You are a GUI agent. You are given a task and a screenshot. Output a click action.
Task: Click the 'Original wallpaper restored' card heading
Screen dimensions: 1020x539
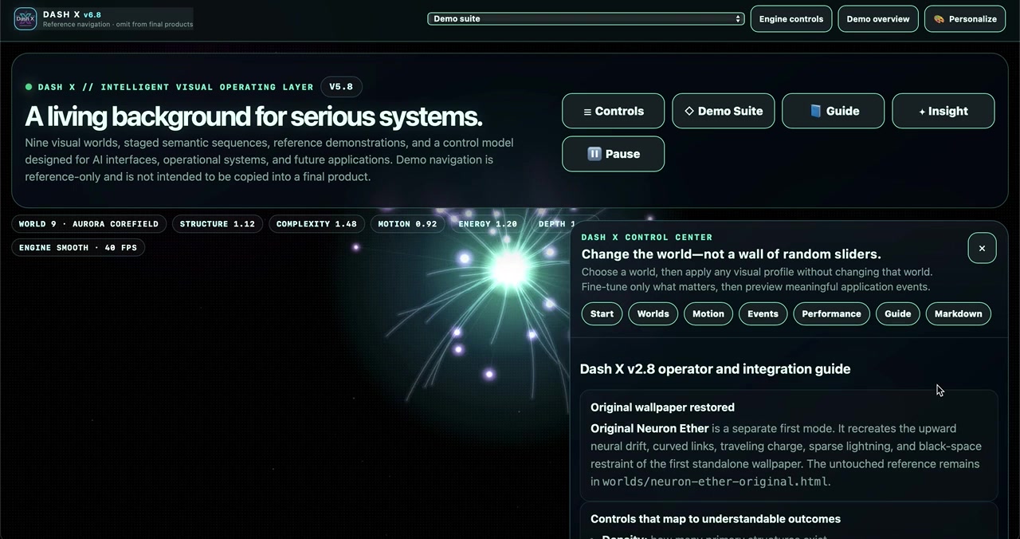click(x=662, y=407)
